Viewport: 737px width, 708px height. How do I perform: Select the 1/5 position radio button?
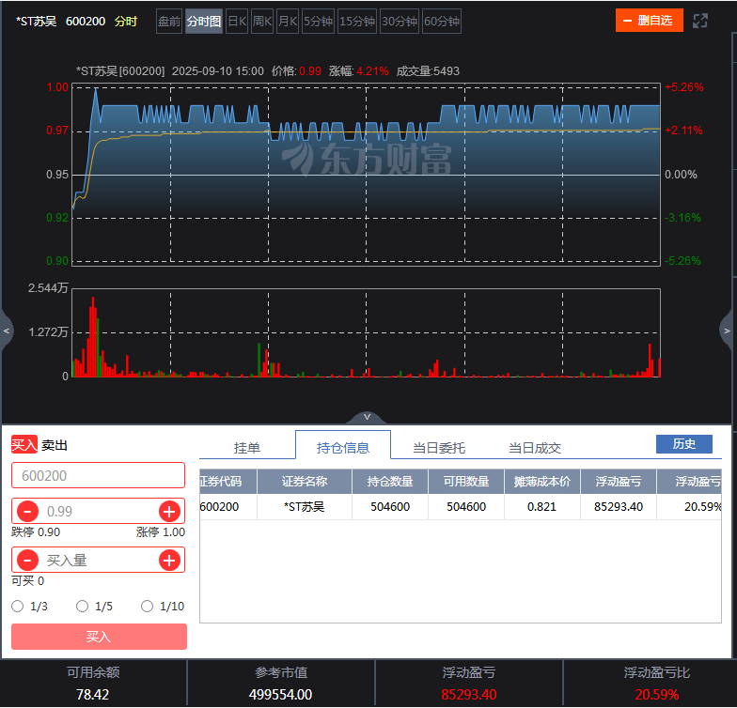(x=83, y=607)
